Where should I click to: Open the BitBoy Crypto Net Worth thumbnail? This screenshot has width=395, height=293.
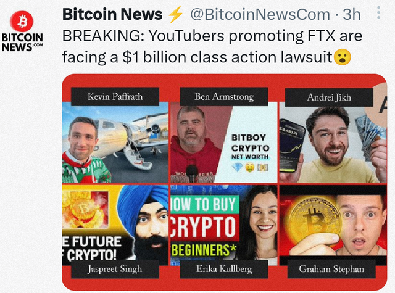(224, 142)
